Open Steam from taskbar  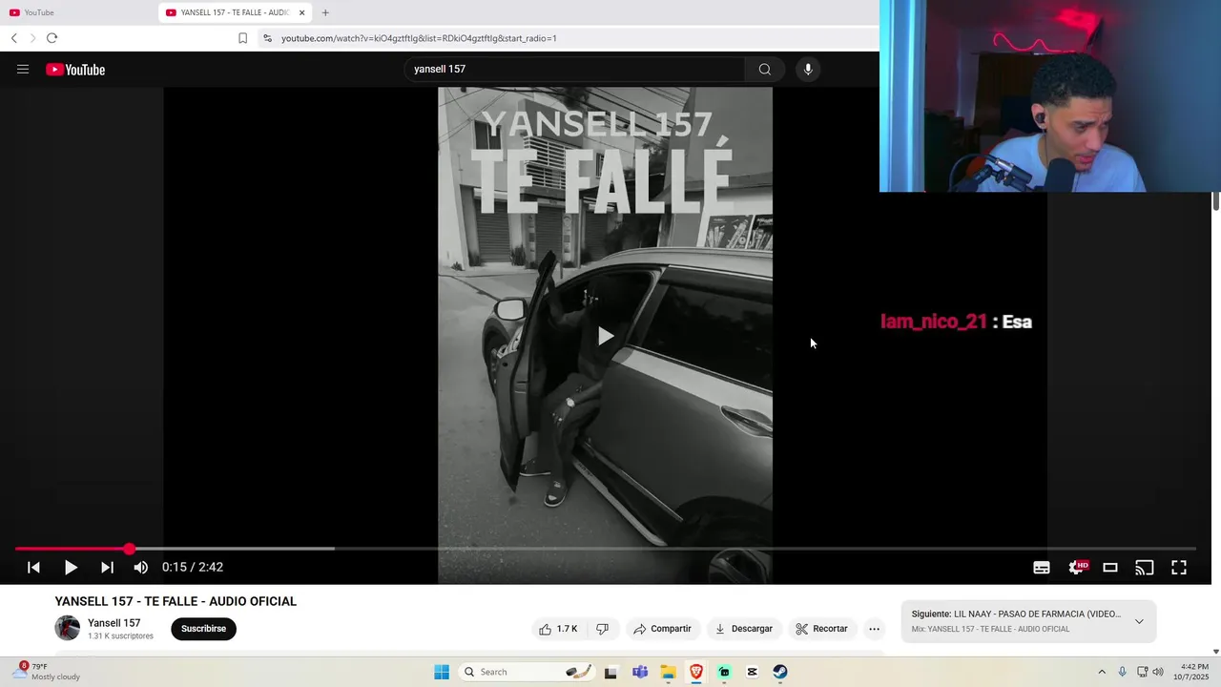[x=780, y=672]
